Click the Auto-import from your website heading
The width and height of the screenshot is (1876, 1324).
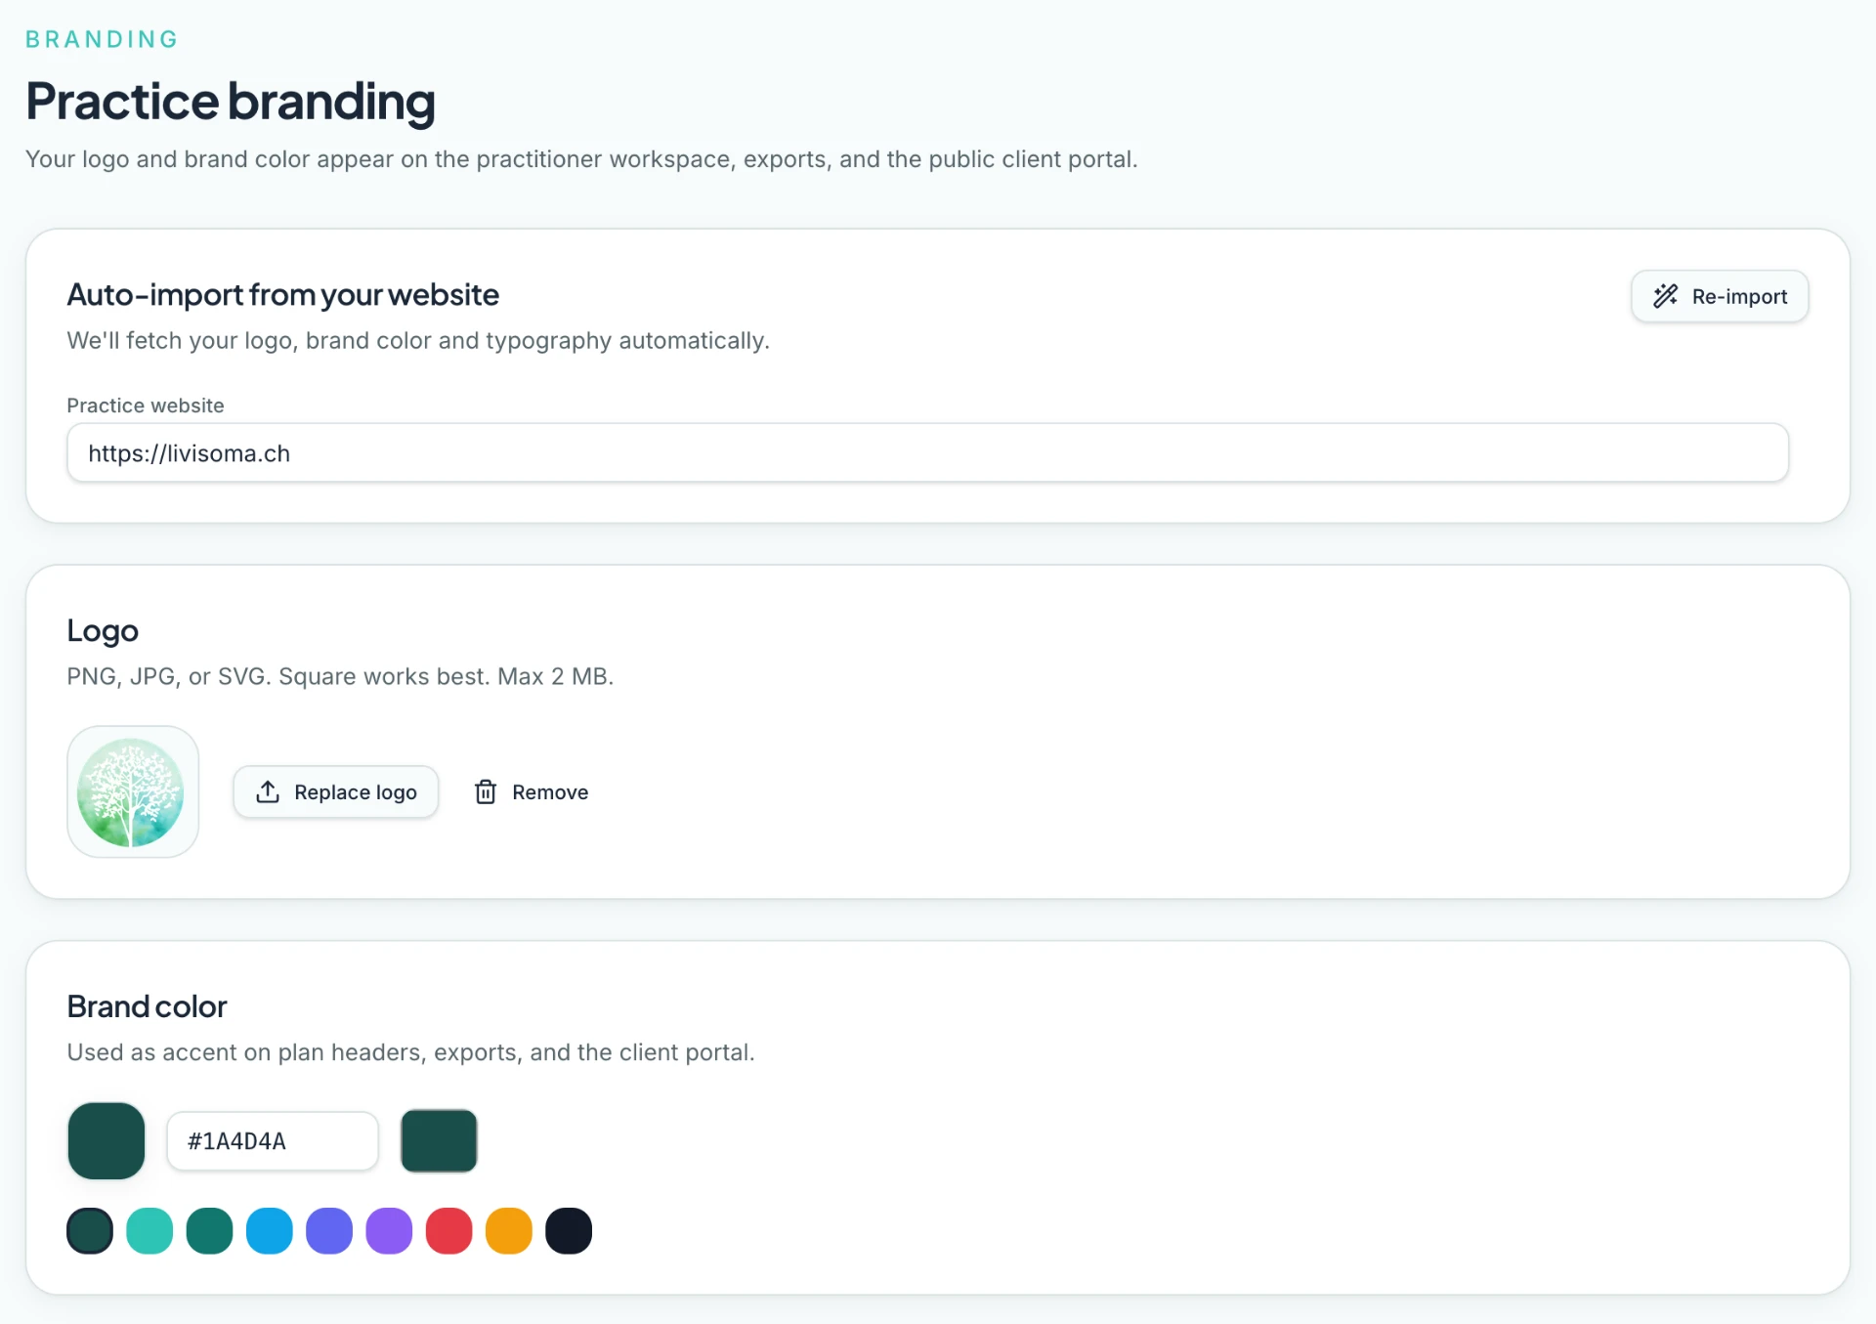coord(282,294)
